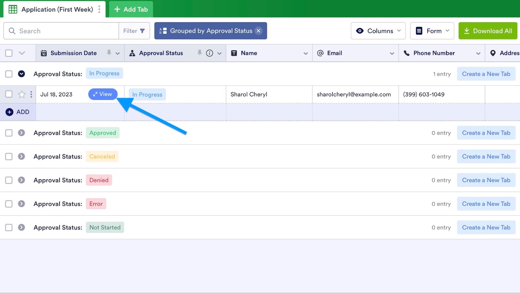520x293 pixels.
Task: Click info icon in Approval Status header
Action: coord(210,53)
